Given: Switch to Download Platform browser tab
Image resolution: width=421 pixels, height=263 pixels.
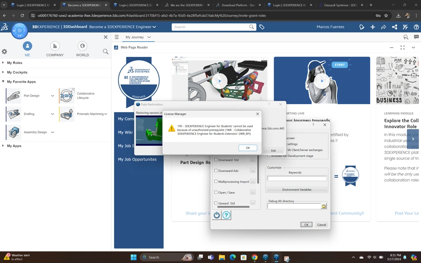Looking at the screenshot, I should click(x=238, y=5).
